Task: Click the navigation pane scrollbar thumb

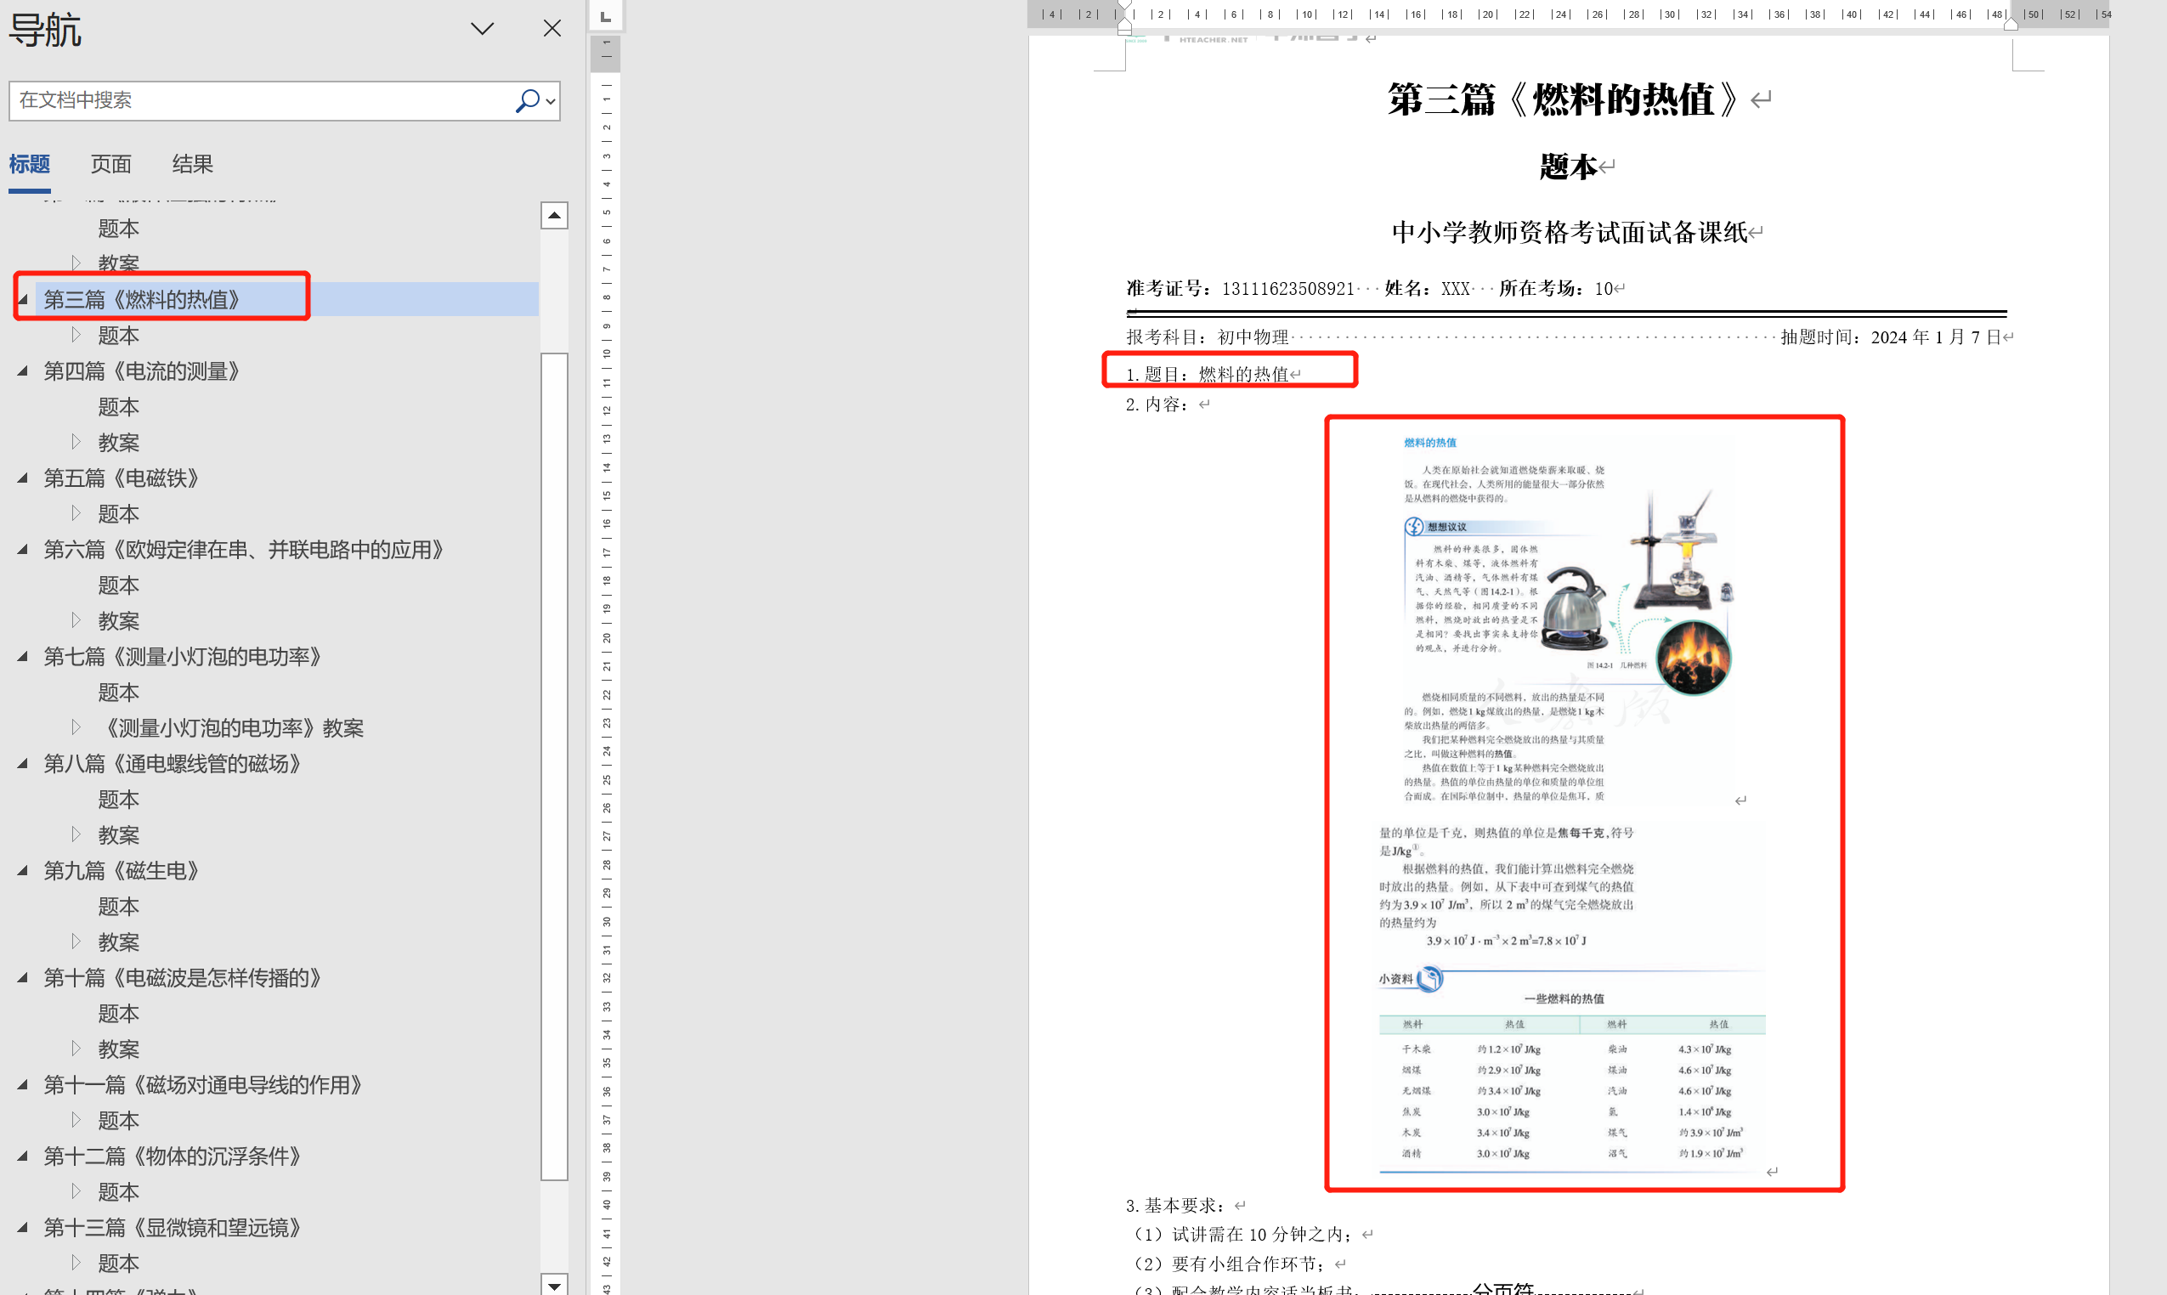Action: click(554, 766)
